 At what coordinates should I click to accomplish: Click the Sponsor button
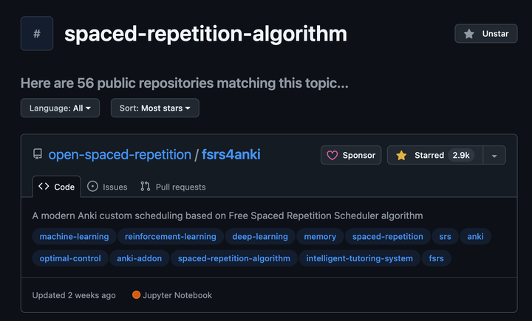tap(351, 156)
